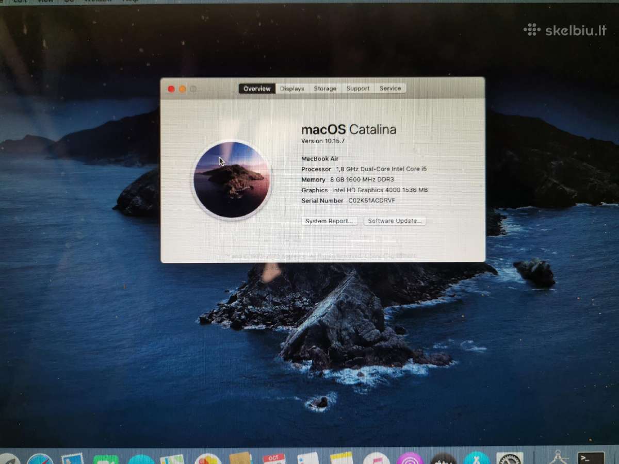Image resolution: width=619 pixels, height=464 pixels.
Task: Click processor value 1,8 GHz Dual-Core Intel Core i5
Action: 381,169
